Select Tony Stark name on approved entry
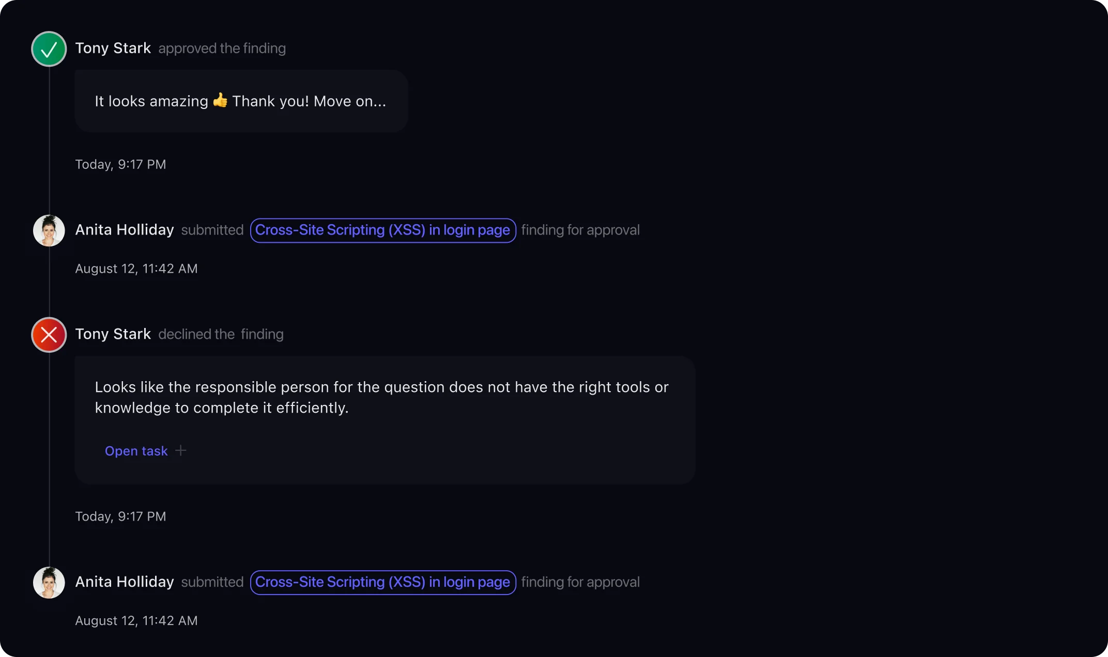The image size is (1108, 657). [x=113, y=48]
